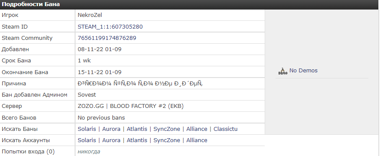The height and width of the screenshot is (156, 381).
Task: Search bans on Alliance
Action: click(197, 129)
